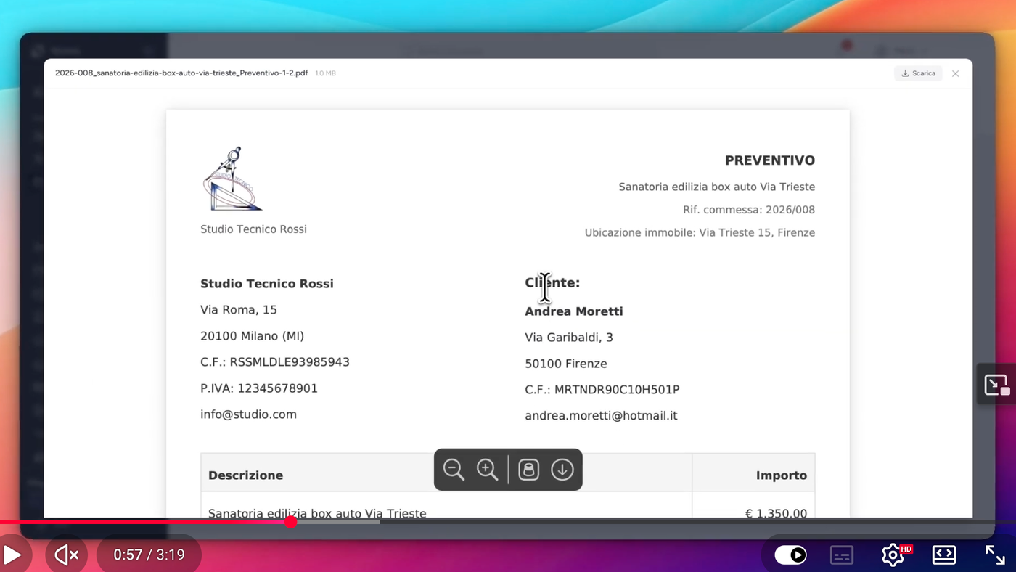The height and width of the screenshot is (572, 1016).
Task: Open the HD video settings gear
Action: (895, 555)
